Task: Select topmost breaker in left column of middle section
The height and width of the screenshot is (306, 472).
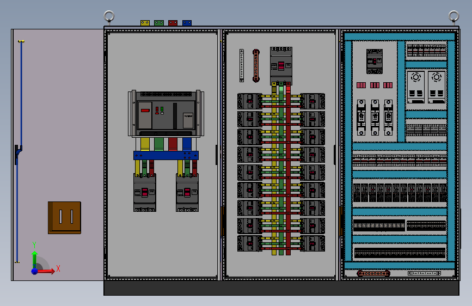Action: click(x=249, y=101)
